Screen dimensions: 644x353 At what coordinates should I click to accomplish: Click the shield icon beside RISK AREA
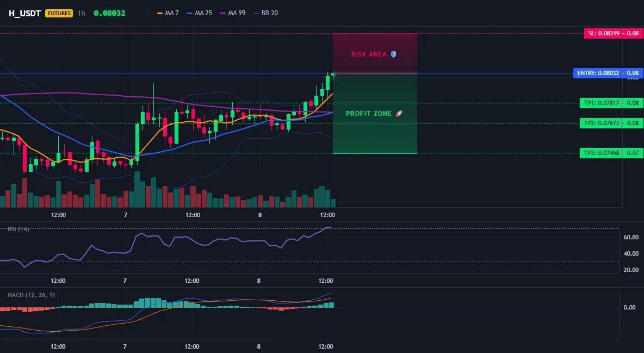pyautogui.click(x=393, y=54)
